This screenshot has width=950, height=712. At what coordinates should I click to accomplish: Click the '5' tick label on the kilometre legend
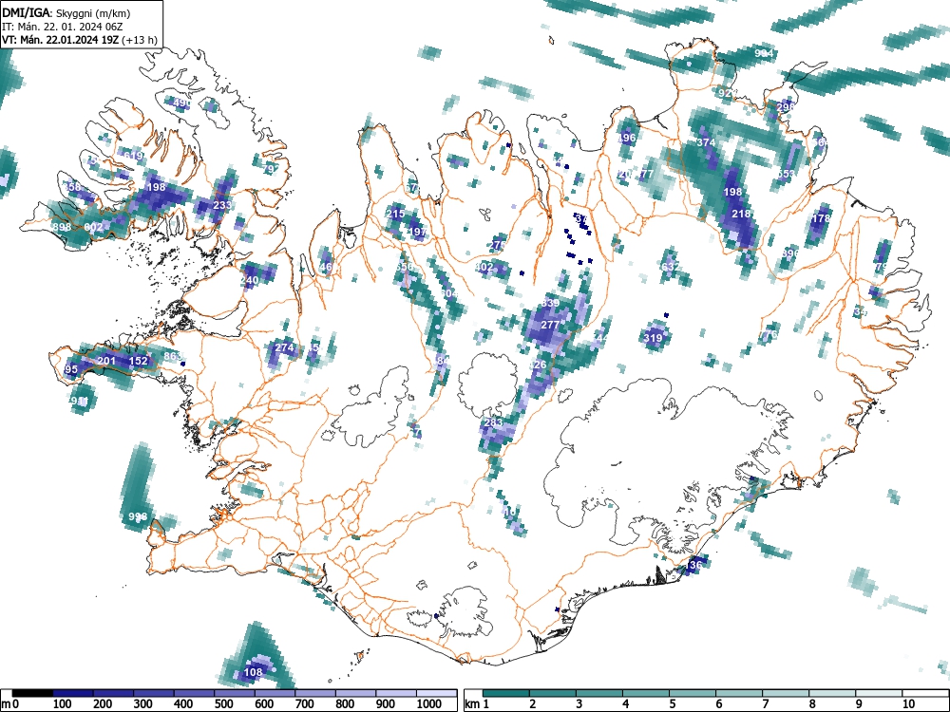pos(672,704)
